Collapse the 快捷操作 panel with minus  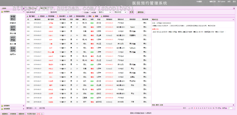pyautogui.click(x=23, y=12)
